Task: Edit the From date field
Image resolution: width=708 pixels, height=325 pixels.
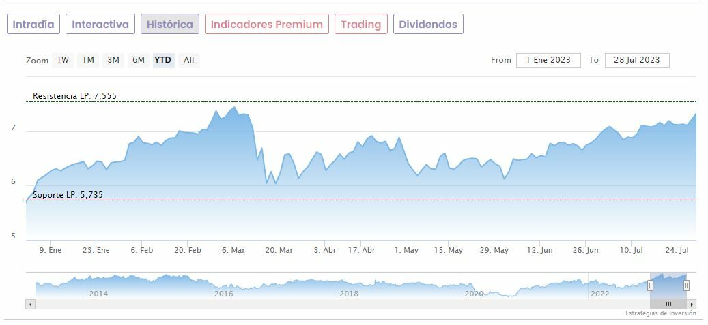Action: coord(548,60)
